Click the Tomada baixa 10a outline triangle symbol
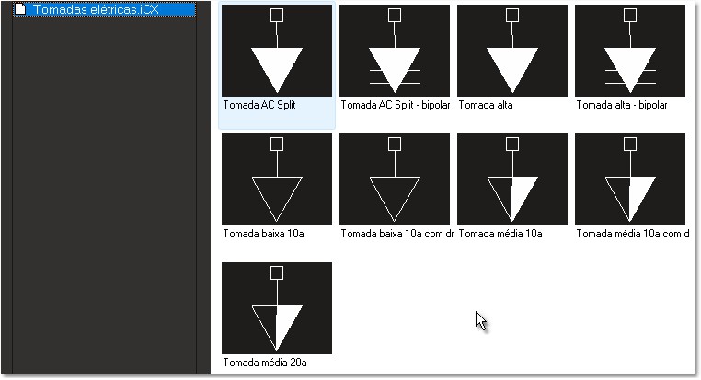 pos(277,179)
